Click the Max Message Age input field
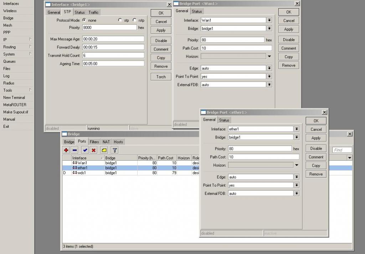This screenshot has width=365, height=254. 113,39
